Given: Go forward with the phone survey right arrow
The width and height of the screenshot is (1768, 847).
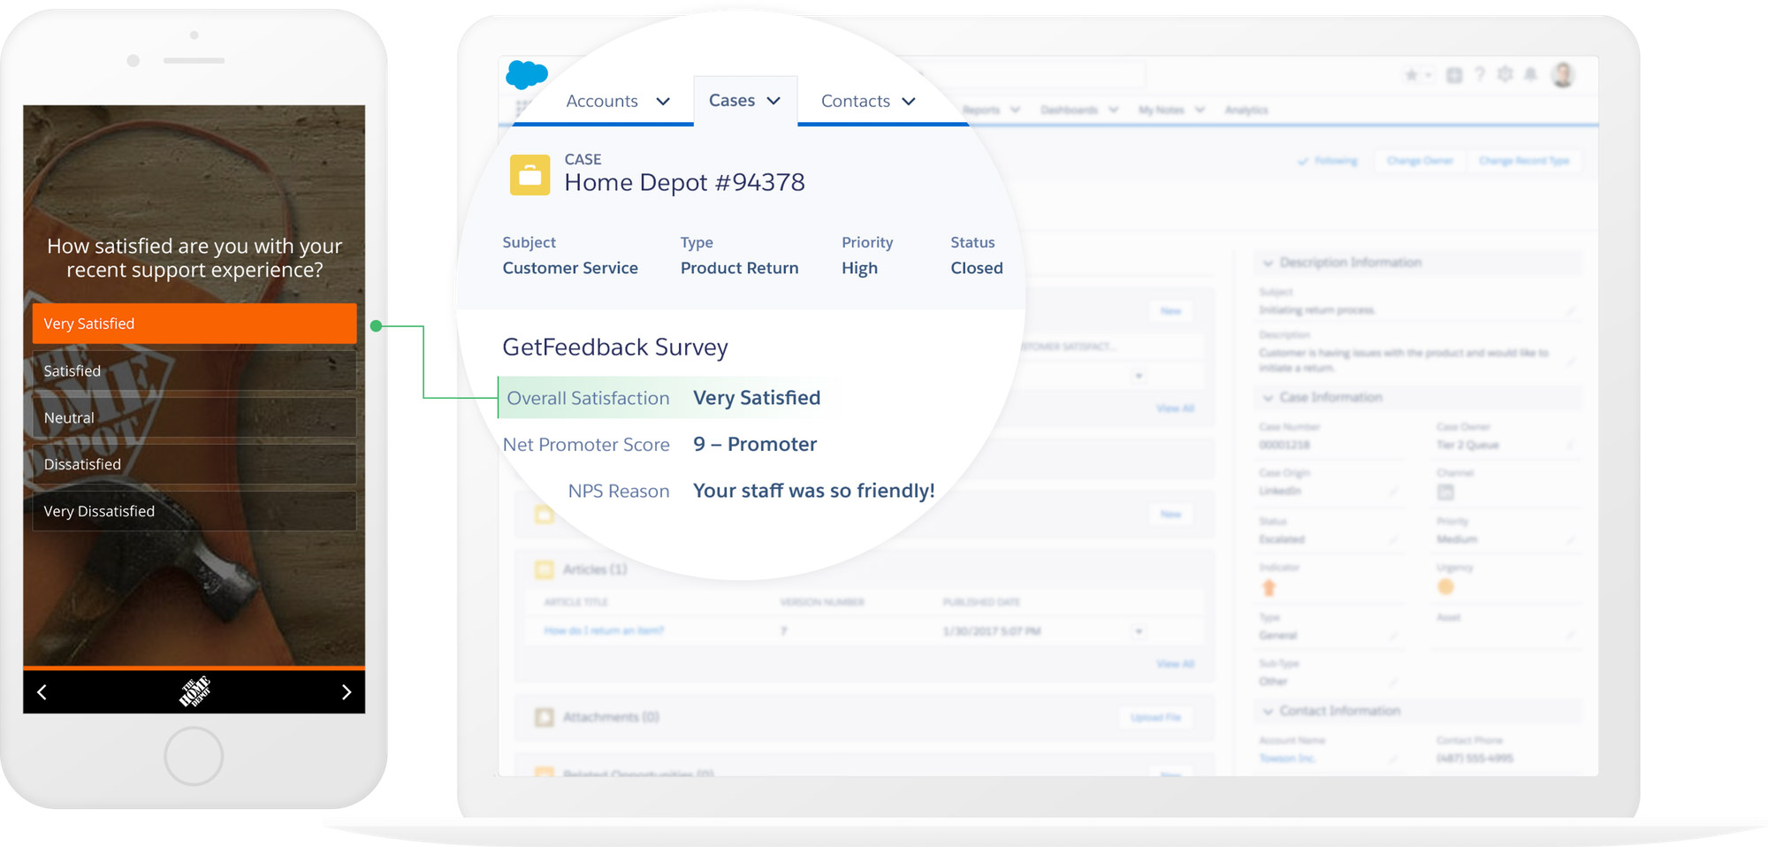Looking at the screenshot, I should pos(347,691).
